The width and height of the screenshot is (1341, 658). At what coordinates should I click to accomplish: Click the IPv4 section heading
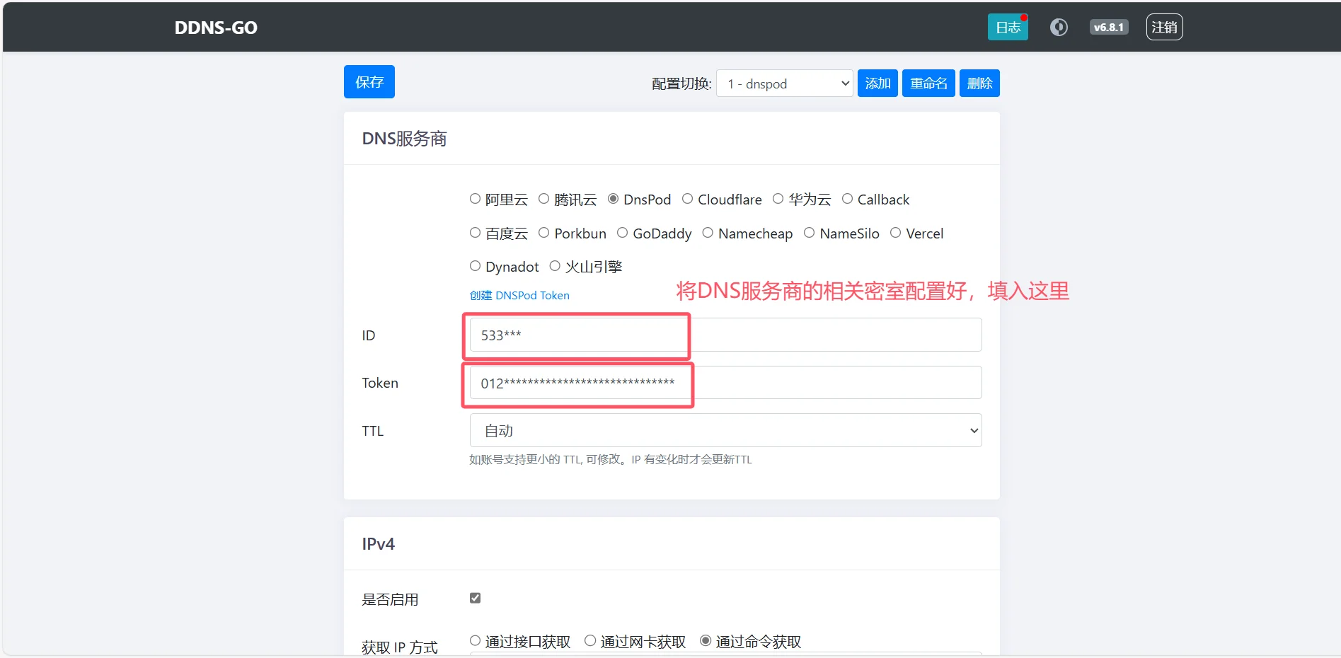click(x=379, y=544)
